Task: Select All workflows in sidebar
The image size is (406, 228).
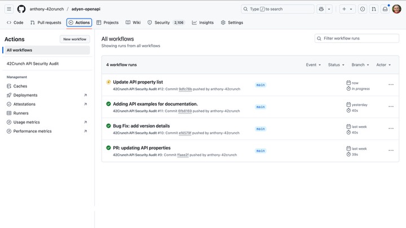Action: click(x=46, y=50)
